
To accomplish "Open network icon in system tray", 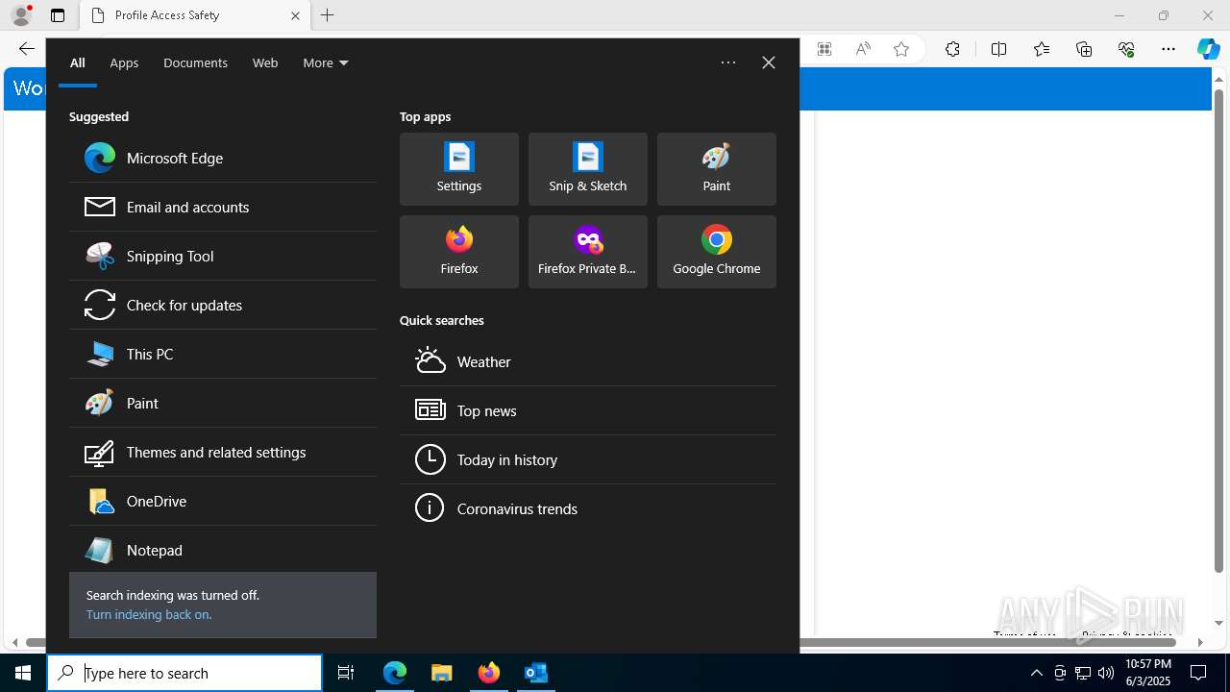I will pyautogui.click(x=1083, y=673).
